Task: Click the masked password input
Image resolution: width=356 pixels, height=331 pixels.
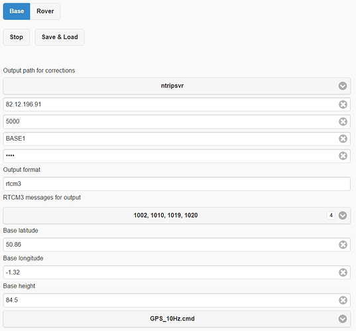Action: click(x=170, y=156)
